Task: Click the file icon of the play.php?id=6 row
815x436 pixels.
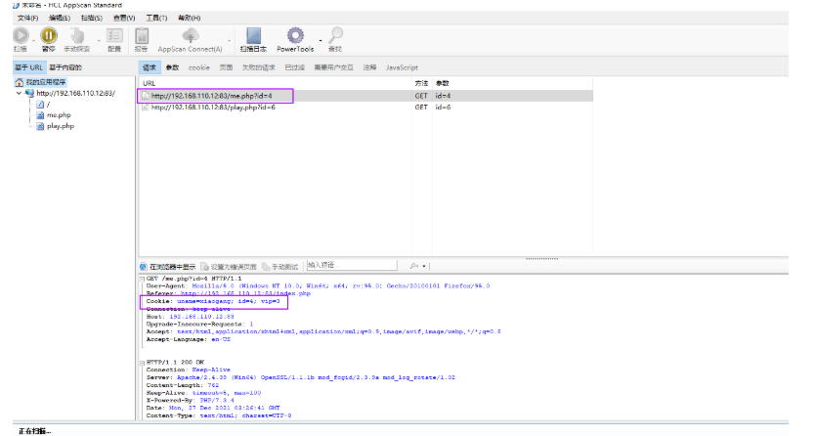Action: 146,108
